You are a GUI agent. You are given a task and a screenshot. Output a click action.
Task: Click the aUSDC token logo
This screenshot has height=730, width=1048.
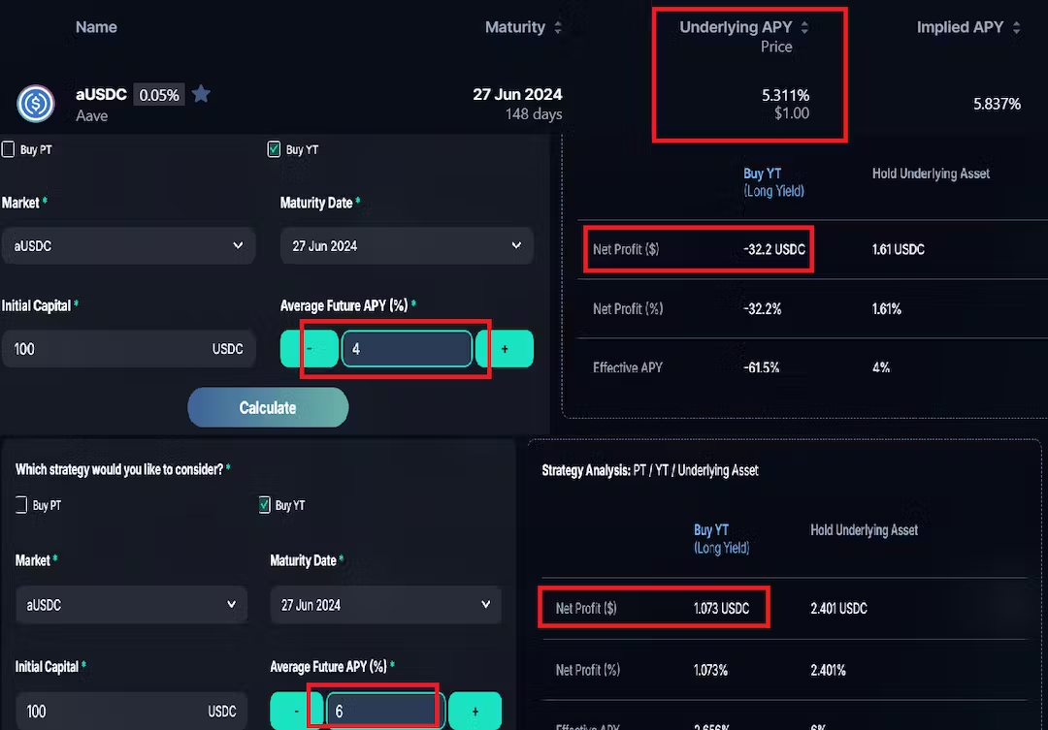[x=35, y=104]
